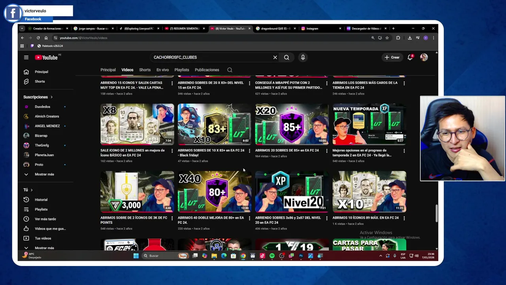Open Spotify from the taskbar
Image resolution: width=506 pixels, height=285 pixels.
tap(272, 256)
